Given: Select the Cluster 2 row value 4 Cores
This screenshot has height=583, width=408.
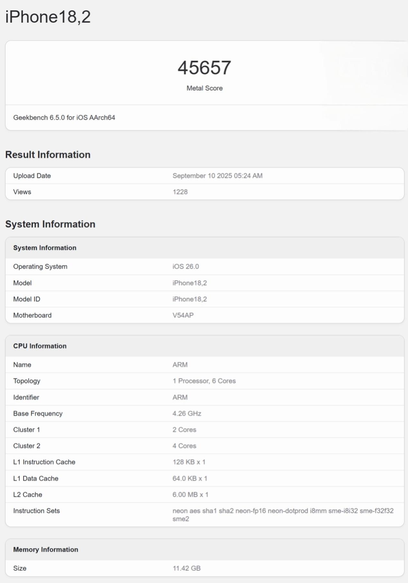Looking at the screenshot, I should [x=184, y=446].
